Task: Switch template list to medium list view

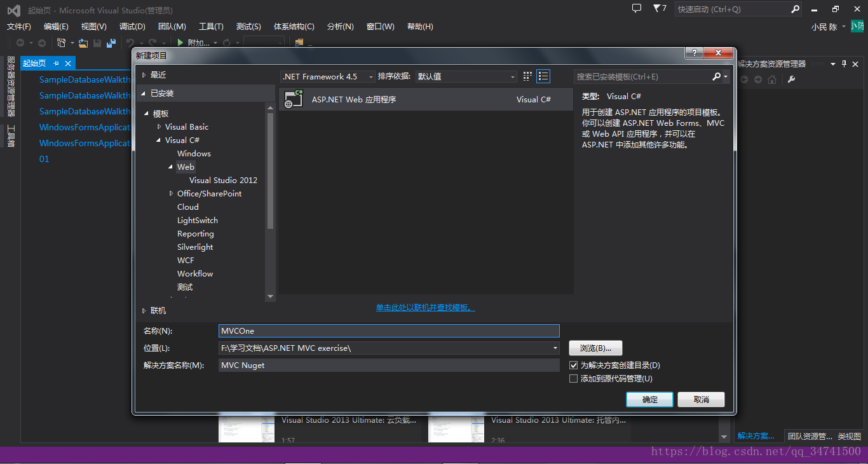Action: 543,76
